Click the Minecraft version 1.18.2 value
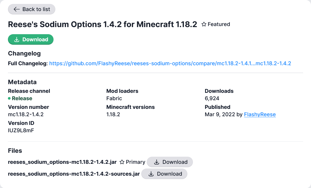This screenshot has width=311, height=188. pos(113,114)
